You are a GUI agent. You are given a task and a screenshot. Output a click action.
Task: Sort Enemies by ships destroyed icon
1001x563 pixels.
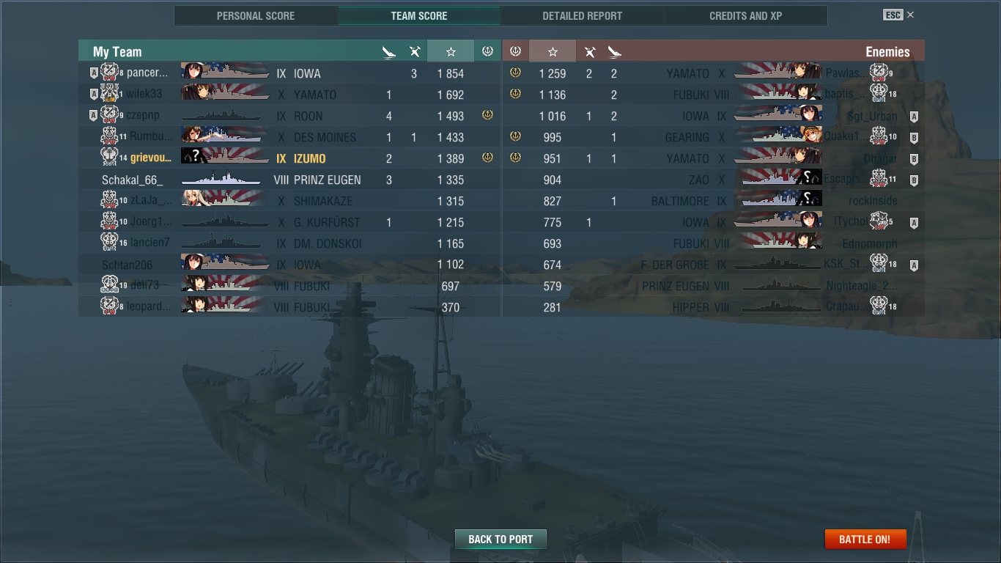(614, 51)
